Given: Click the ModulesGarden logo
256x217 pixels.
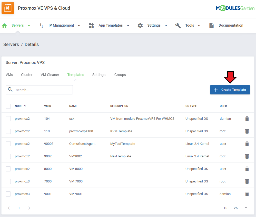Looking at the screenshot, I should tap(235, 8).
